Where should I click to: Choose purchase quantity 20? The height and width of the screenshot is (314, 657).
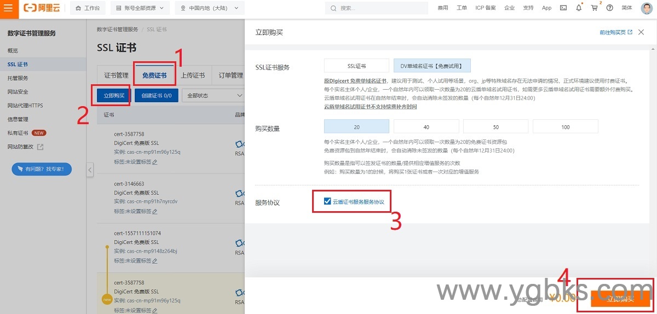click(356, 127)
